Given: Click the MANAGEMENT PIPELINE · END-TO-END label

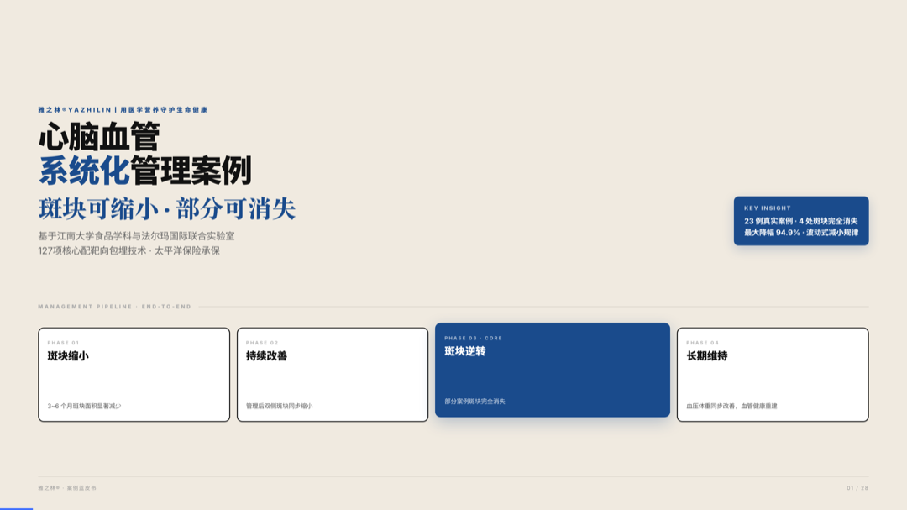Looking at the screenshot, I should pos(114,307).
